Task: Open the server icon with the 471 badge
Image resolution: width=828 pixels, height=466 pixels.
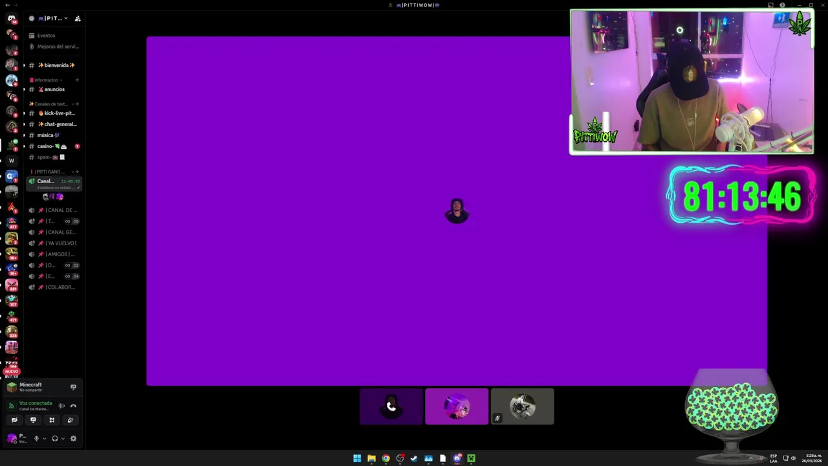Action: (11, 316)
